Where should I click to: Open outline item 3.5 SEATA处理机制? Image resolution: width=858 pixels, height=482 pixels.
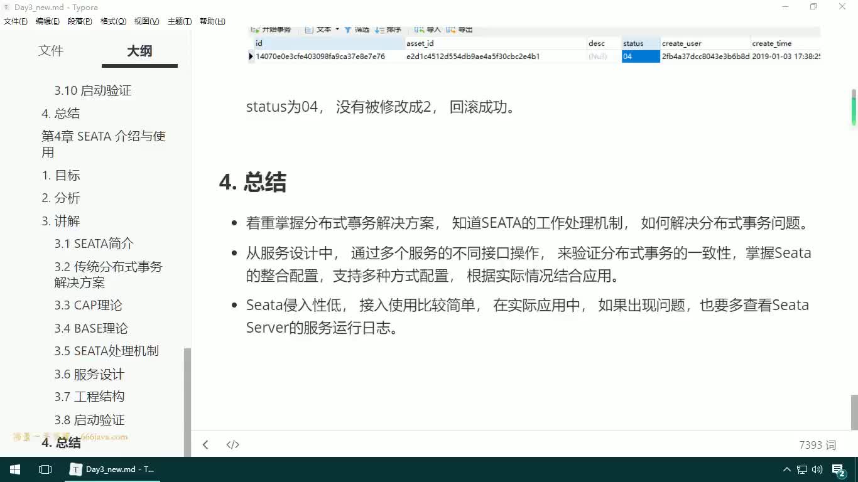(x=107, y=351)
